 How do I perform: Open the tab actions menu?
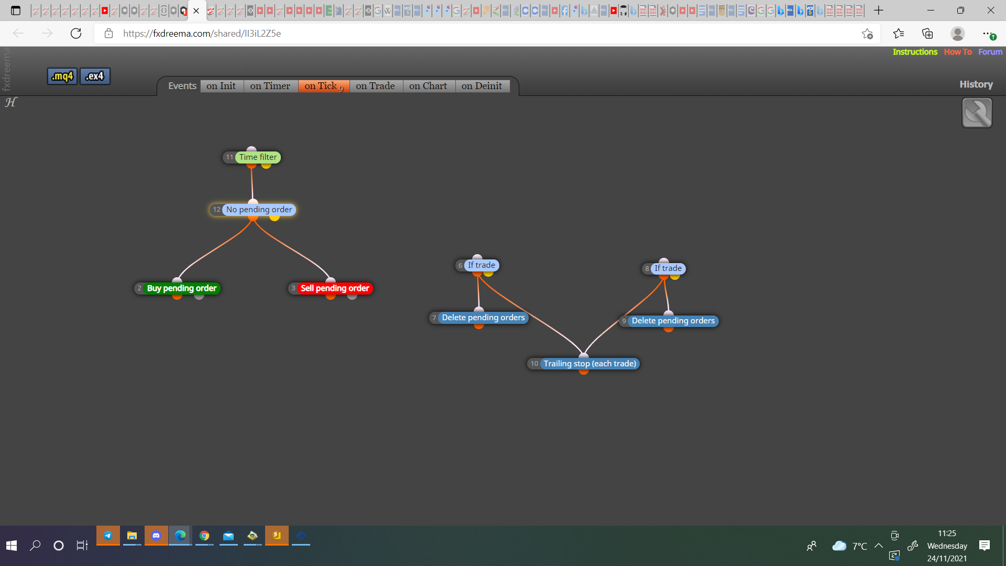(16, 10)
